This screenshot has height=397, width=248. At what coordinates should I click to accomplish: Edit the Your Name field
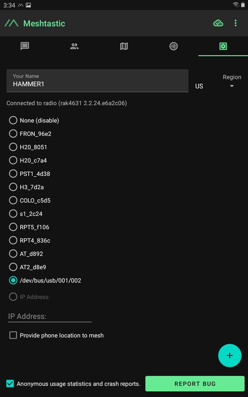point(97,84)
